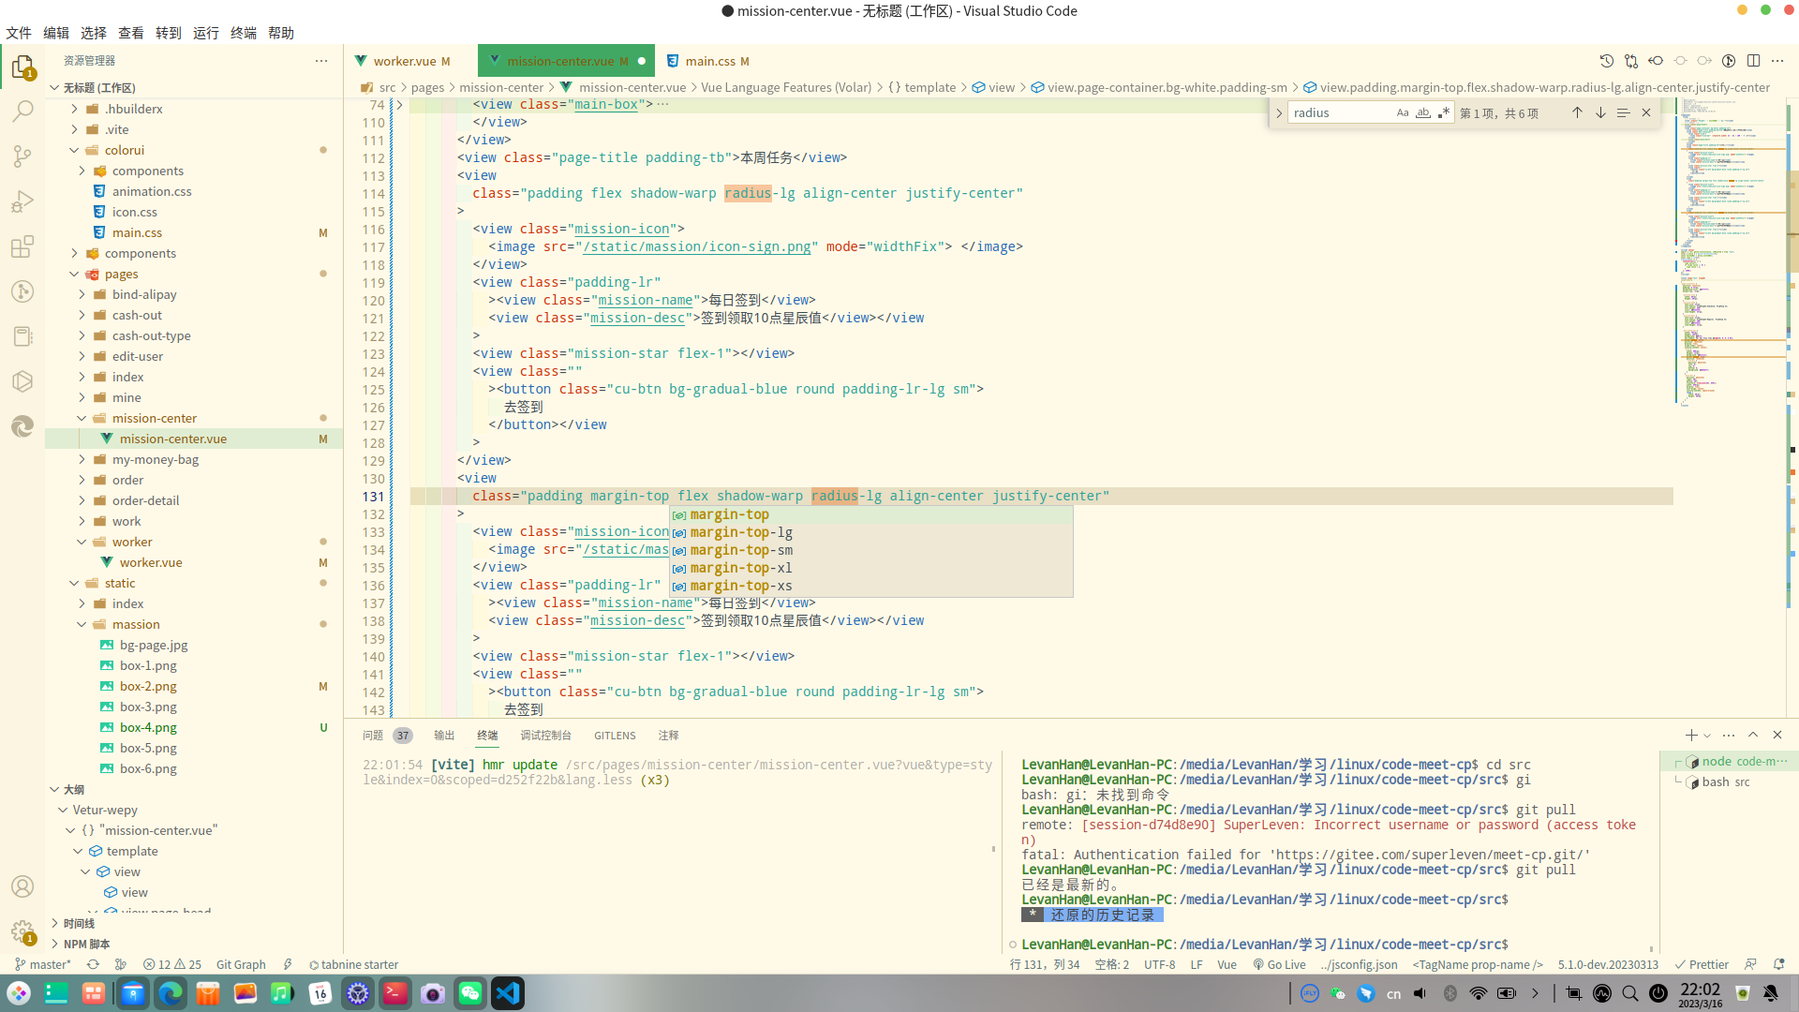Viewport: 1799px width, 1012px height.
Task: Toggle Match Case in find widget
Action: 1402,112
